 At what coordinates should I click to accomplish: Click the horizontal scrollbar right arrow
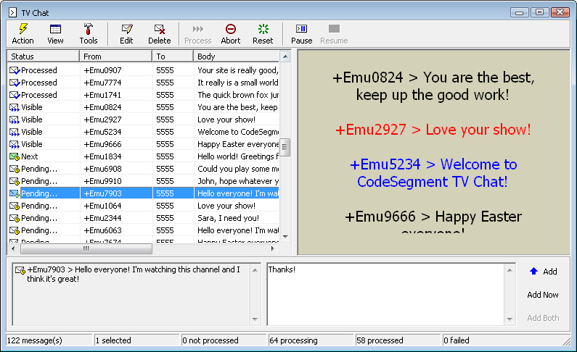pyautogui.click(x=274, y=248)
